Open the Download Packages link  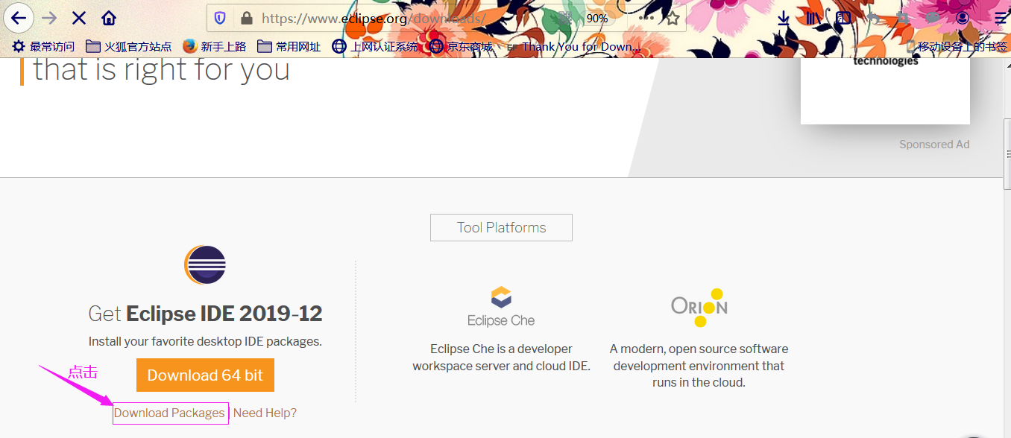(x=170, y=412)
